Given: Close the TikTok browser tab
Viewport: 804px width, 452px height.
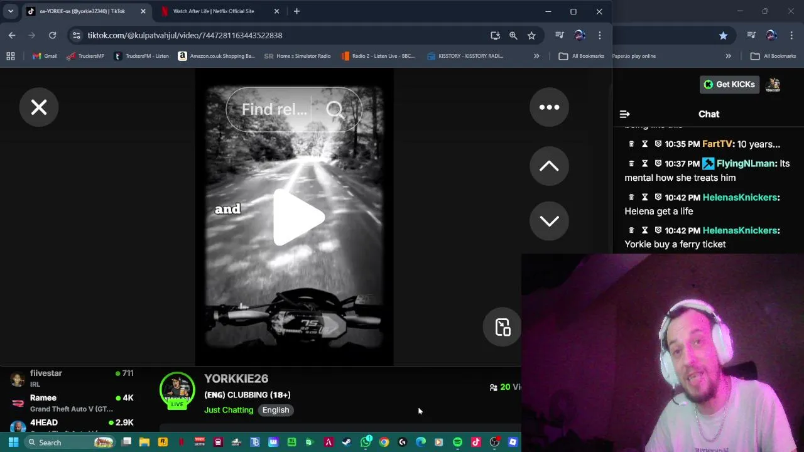Looking at the screenshot, I should (143, 11).
